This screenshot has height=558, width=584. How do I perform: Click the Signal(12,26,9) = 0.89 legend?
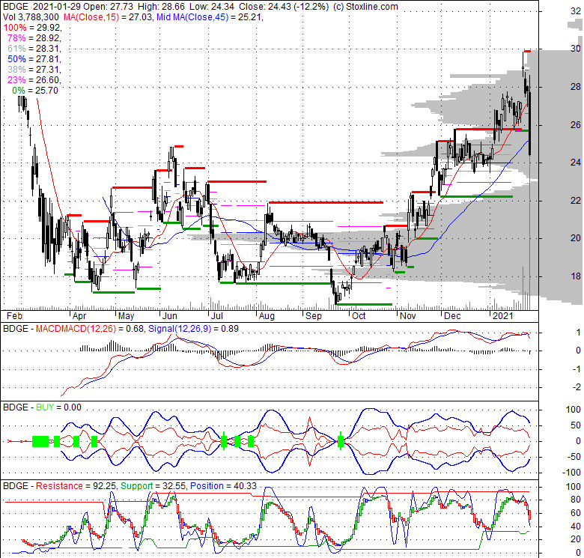pyautogui.click(x=193, y=329)
